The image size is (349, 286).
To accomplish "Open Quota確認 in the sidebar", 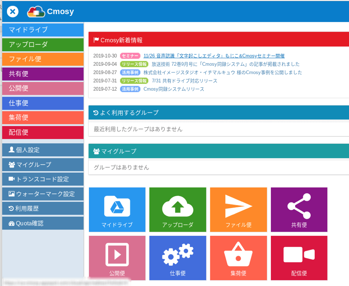I will pyautogui.click(x=43, y=223).
